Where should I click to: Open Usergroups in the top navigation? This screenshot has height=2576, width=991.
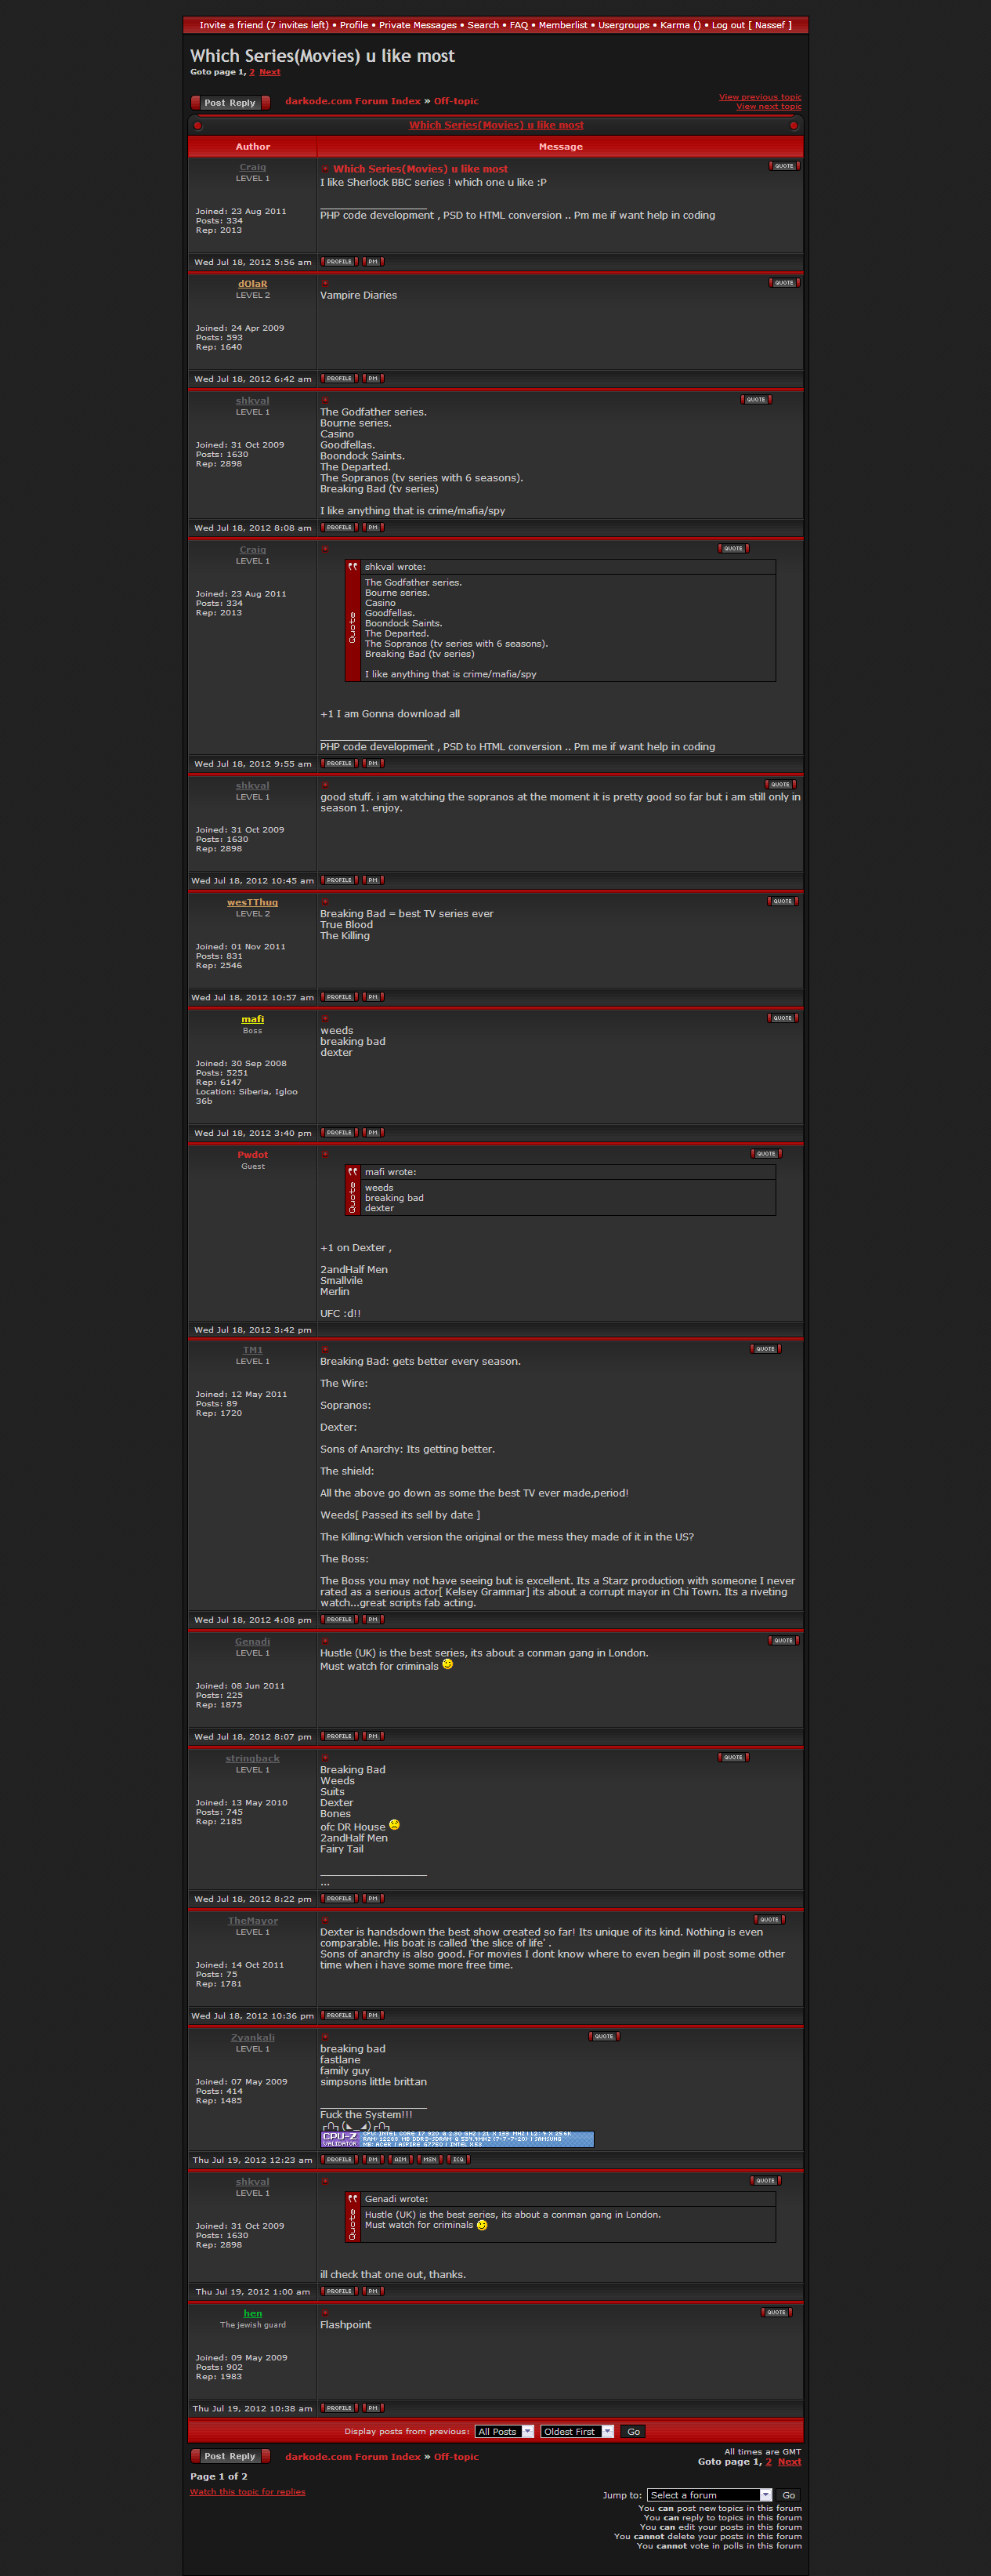point(624,25)
